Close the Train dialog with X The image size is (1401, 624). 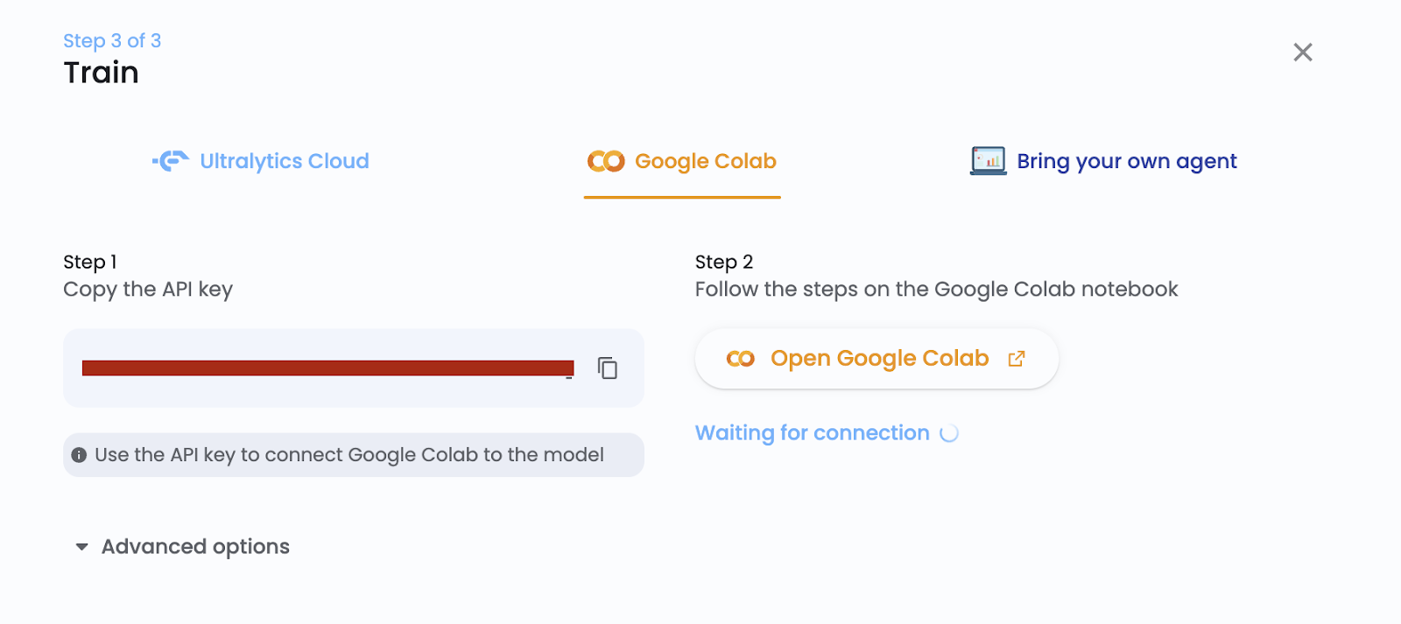coord(1302,53)
